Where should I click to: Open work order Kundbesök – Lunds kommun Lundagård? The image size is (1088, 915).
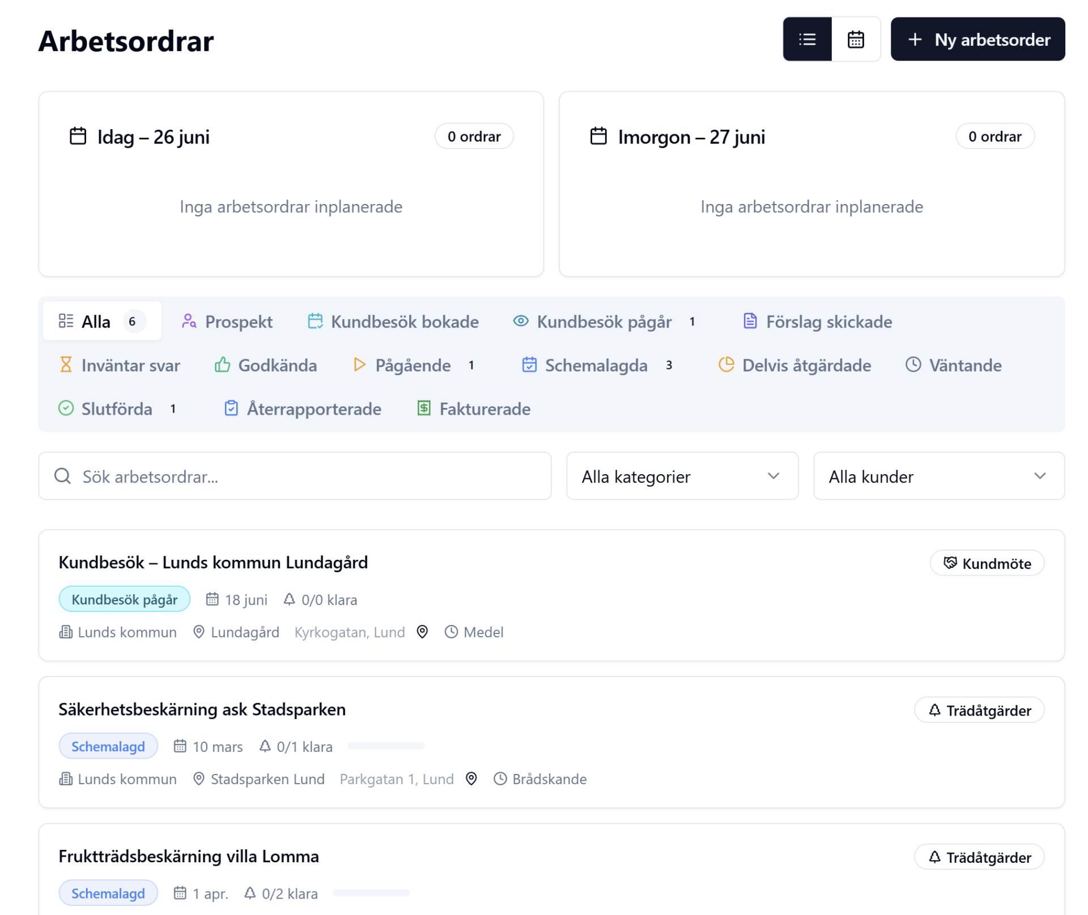pos(213,562)
